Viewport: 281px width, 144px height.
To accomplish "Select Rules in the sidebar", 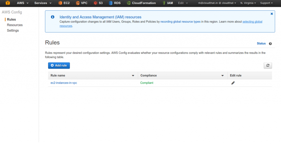I will [x=11, y=19].
